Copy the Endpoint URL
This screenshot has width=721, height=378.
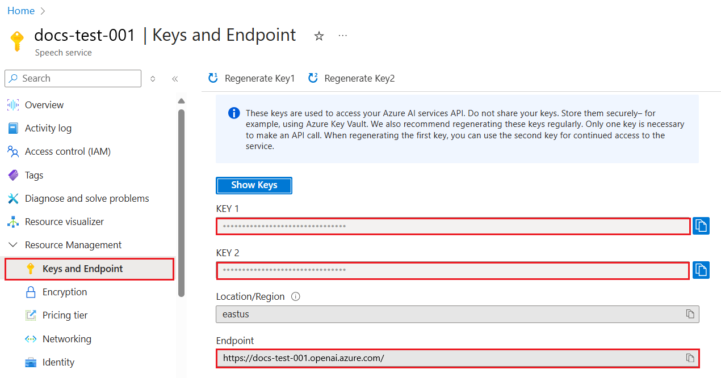click(x=690, y=358)
